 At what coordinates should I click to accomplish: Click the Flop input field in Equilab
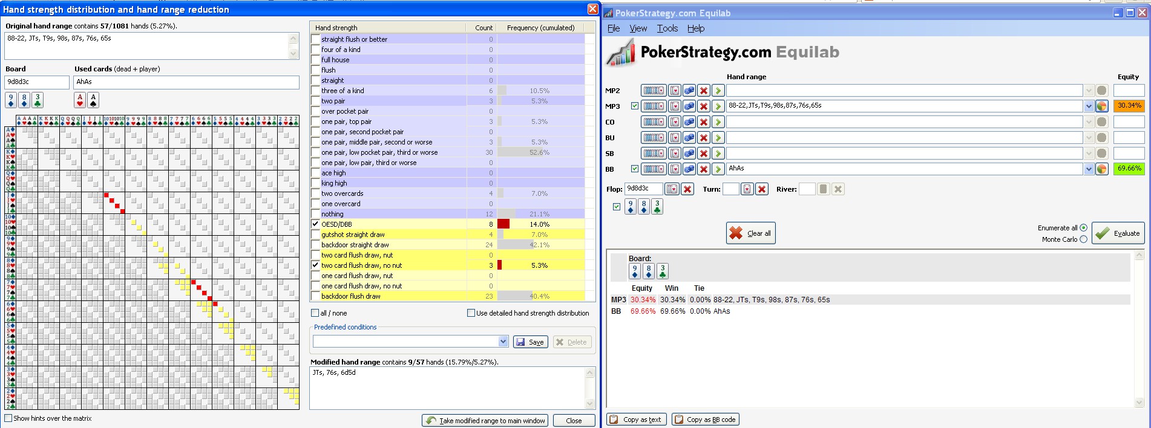click(643, 189)
